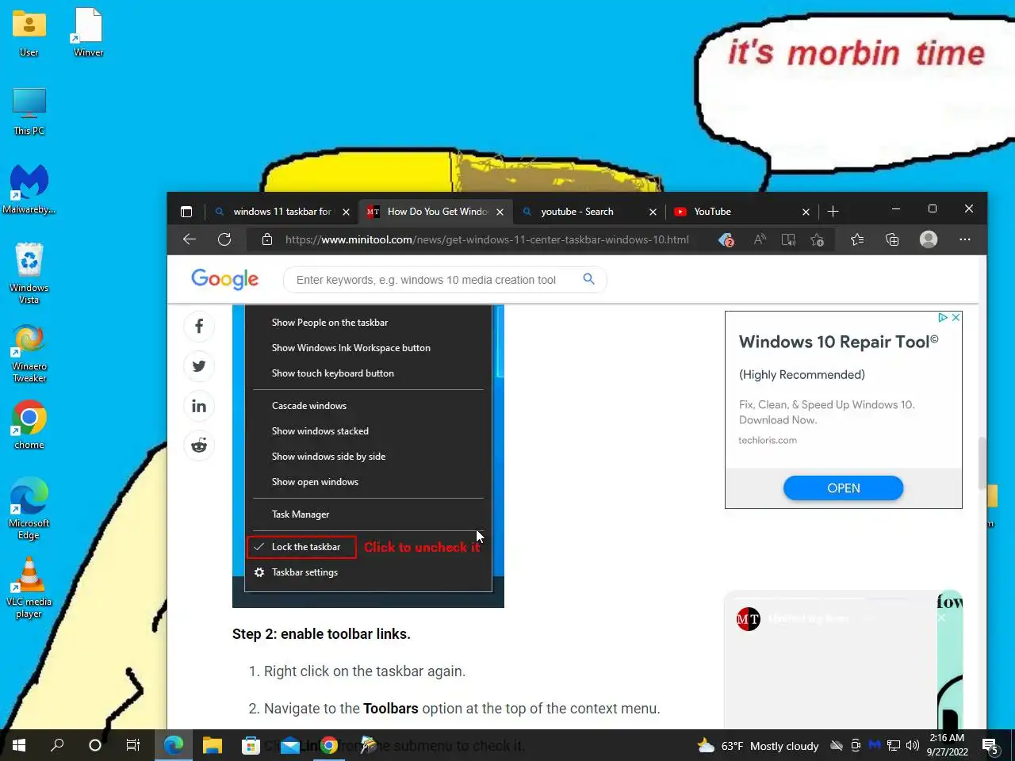This screenshot has width=1015, height=761.
Task: Open Favorites list icon in Edge toolbar
Action: [x=857, y=239]
